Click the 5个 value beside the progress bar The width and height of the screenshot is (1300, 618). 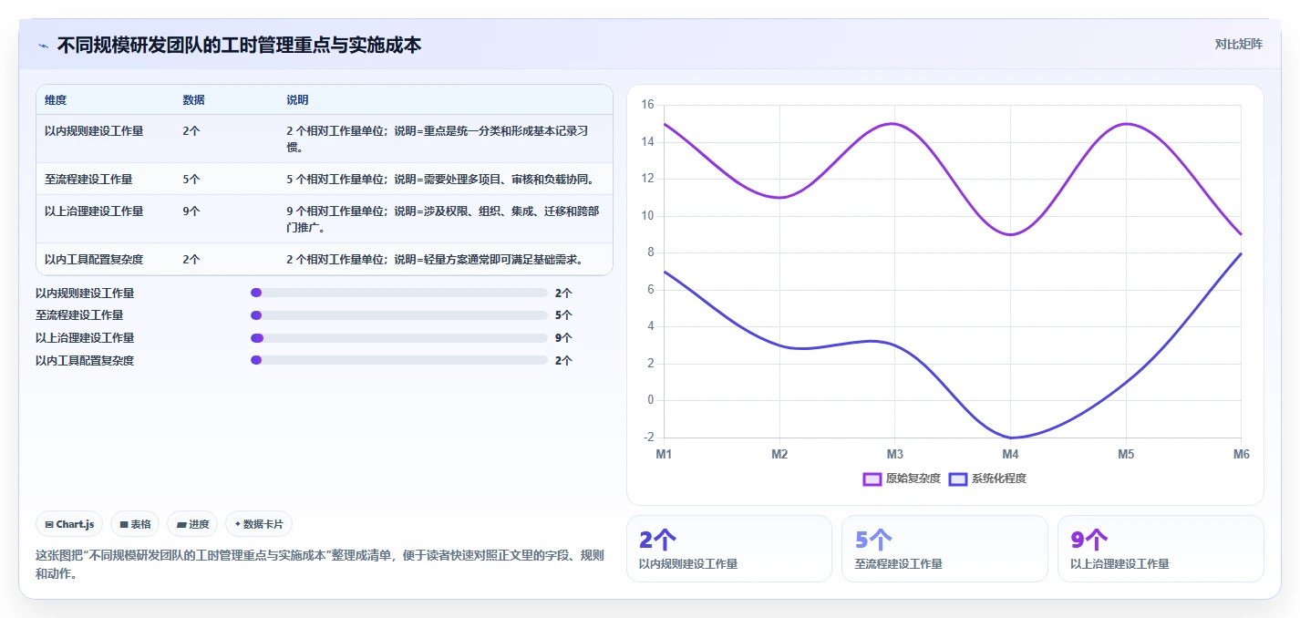(x=563, y=315)
